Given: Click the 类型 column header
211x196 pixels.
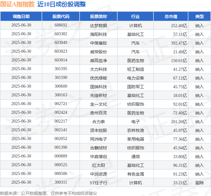Looking at the screenshot, I should (x=200, y=16).
